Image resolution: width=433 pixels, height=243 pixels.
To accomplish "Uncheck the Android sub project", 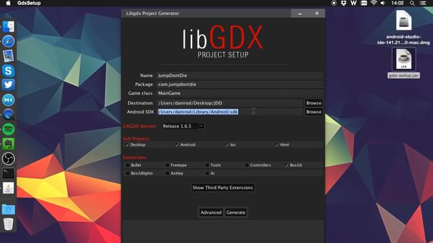I will click(177, 144).
